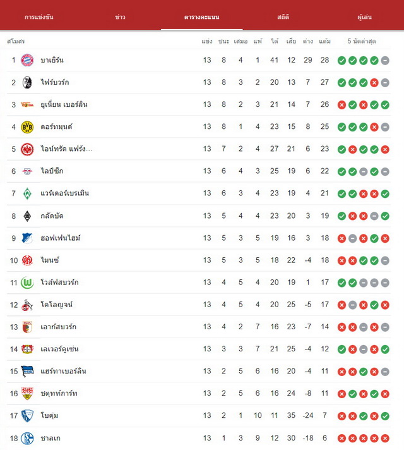Click the Hoffenheim blue crest
This screenshot has height=450, width=404.
(x=27, y=238)
